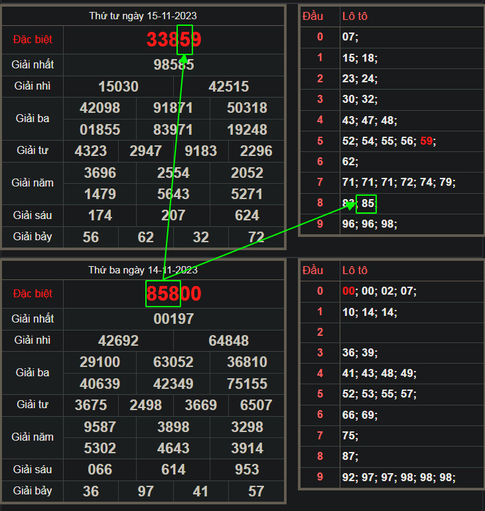Select the header Thứ ba ngày 14-11-2023
The height and width of the screenshot is (511, 485).
click(x=143, y=270)
